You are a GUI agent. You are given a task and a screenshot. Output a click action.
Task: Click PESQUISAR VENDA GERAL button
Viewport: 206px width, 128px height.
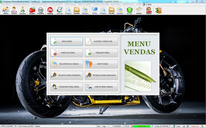[66, 87]
